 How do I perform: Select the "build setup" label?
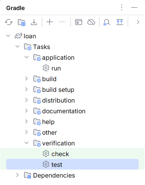[58, 90]
